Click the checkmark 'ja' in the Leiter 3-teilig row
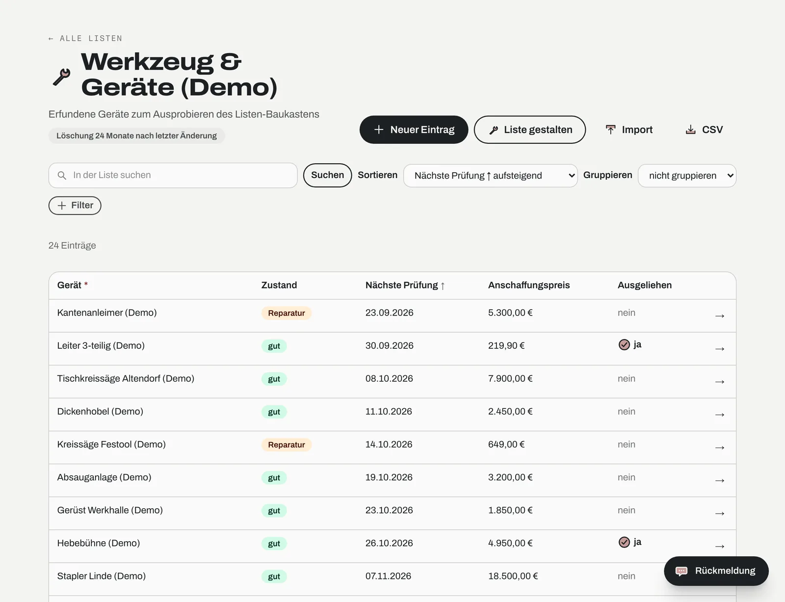 coord(630,344)
